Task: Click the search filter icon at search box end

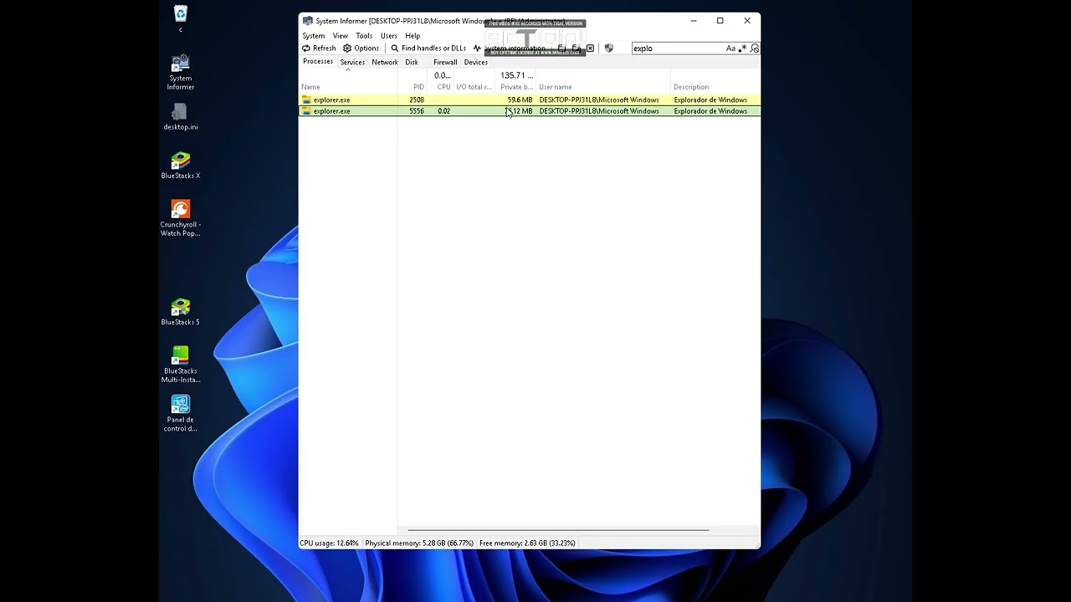Action: pyautogui.click(x=754, y=48)
